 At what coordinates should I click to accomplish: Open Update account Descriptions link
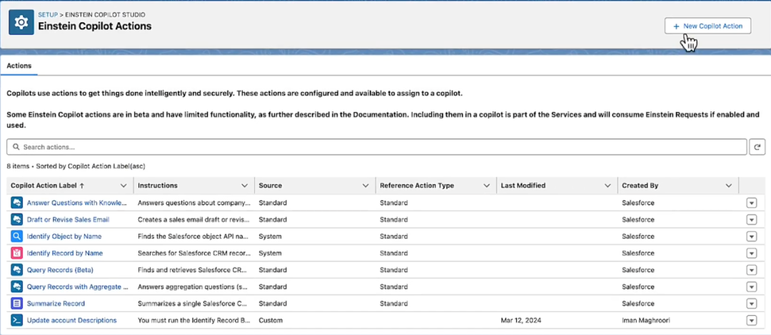pos(72,320)
